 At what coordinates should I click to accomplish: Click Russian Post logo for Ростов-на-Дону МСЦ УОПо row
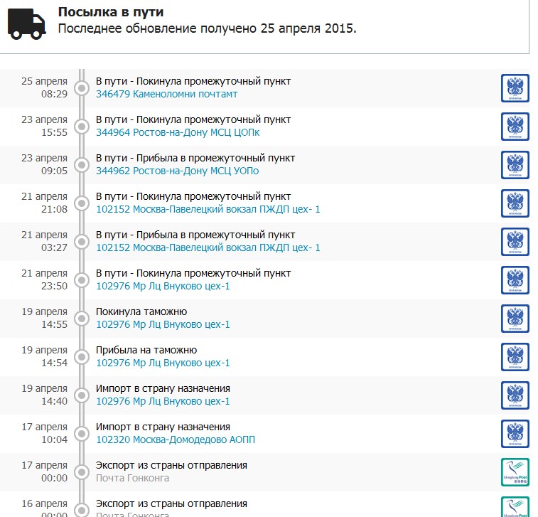point(515,165)
